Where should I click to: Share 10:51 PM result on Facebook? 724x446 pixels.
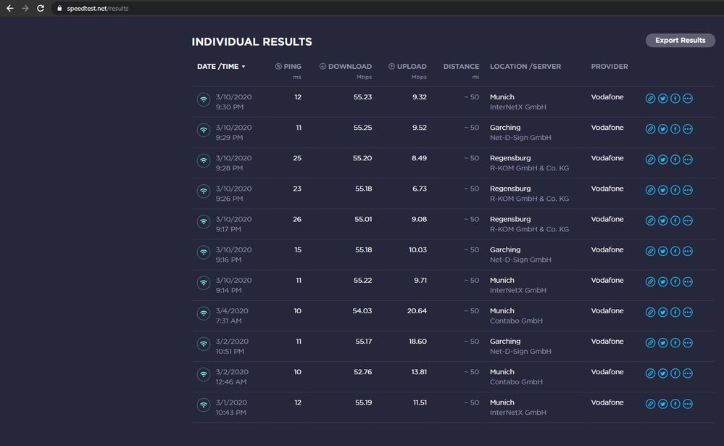(x=675, y=342)
